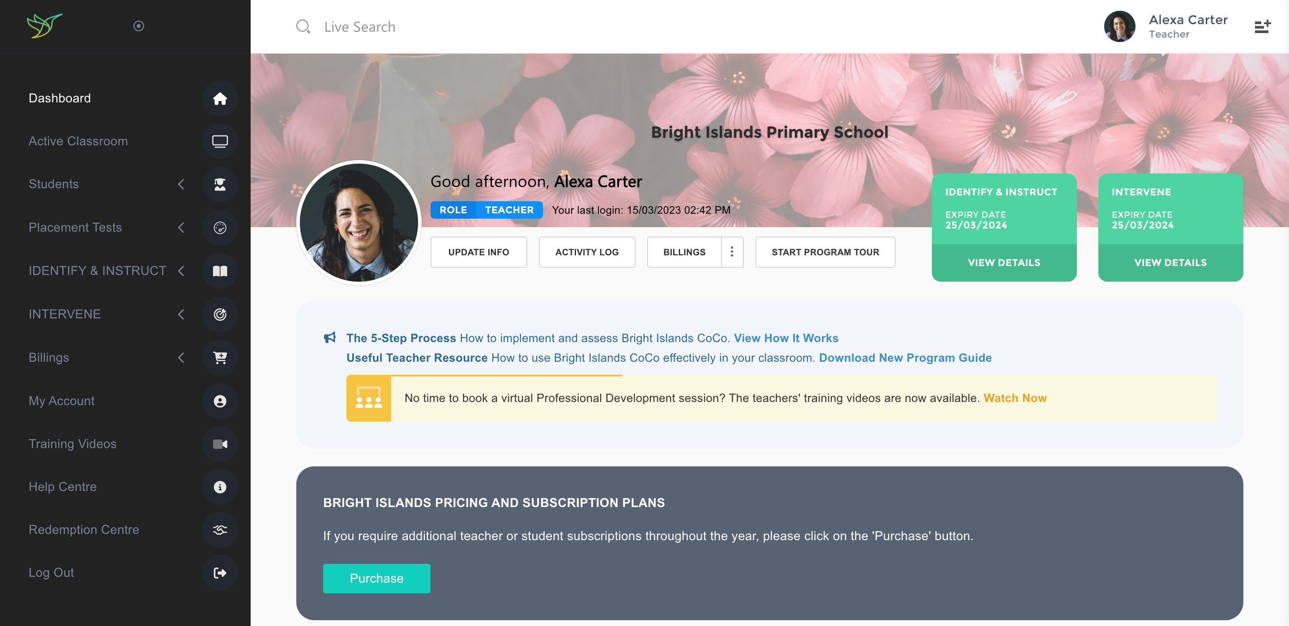Click the My Account person icon
1289x626 pixels.
pos(220,401)
